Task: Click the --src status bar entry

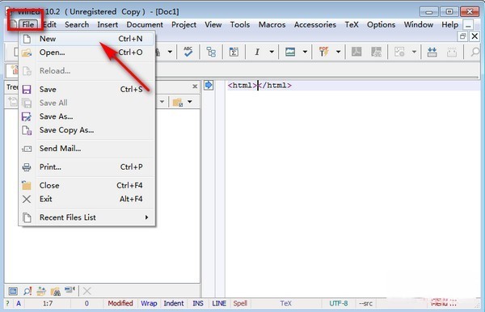Action: [365, 303]
